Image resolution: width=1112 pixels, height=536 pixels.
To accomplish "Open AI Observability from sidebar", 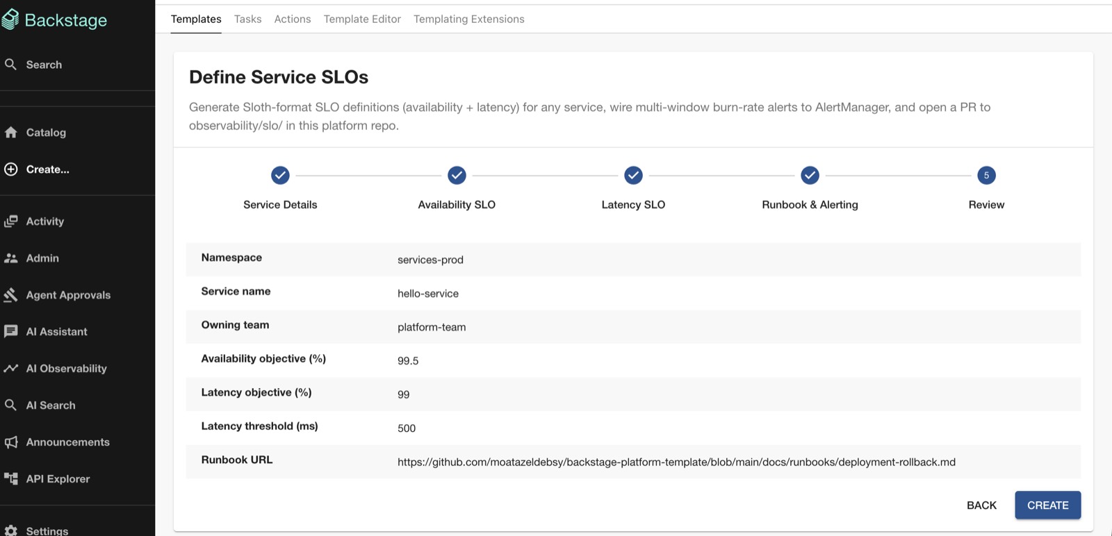I will click(x=66, y=368).
